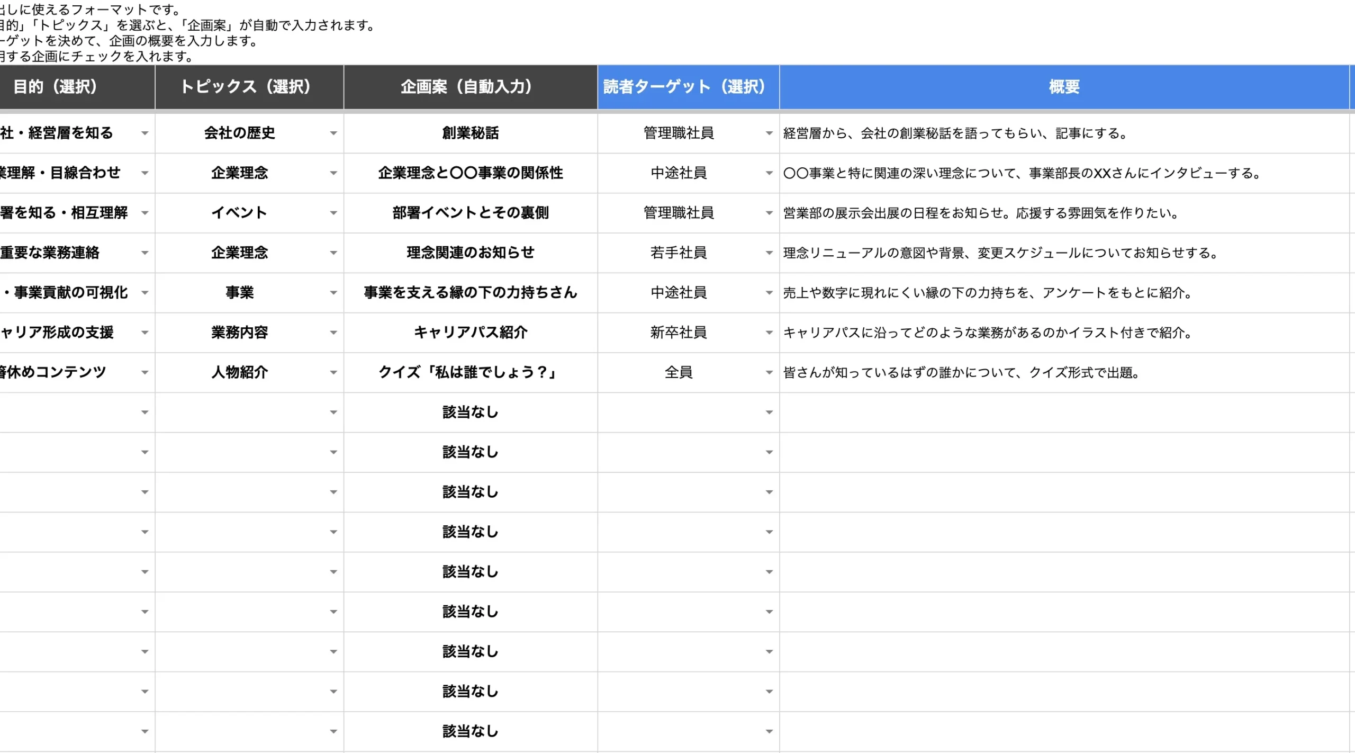Select summary cell about 事業部長のXXさんにインタビュー
This screenshot has width=1355, height=753.
click(x=1064, y=173)
